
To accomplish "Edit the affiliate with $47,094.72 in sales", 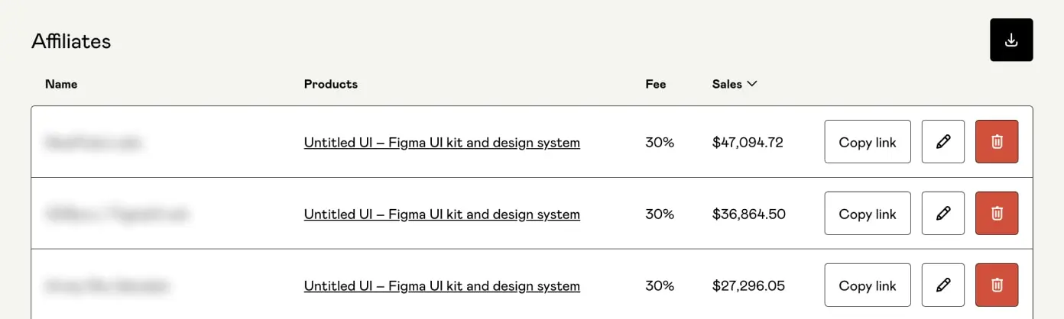I will point(943,142).
